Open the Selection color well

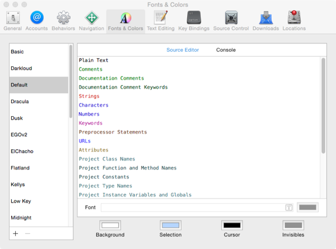171,225
